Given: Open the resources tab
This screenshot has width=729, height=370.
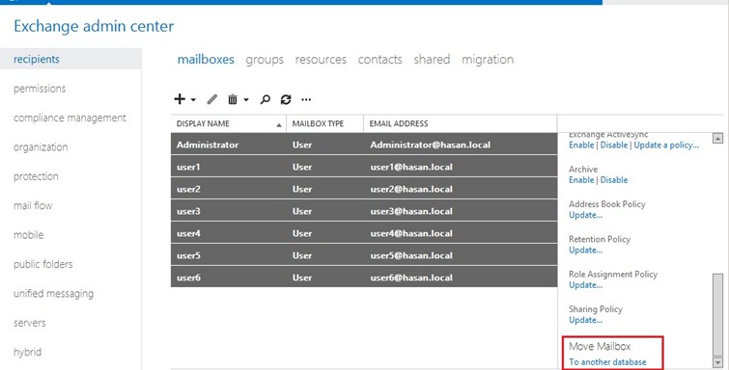Looking at the screenshot, I should tap(321, 60).
